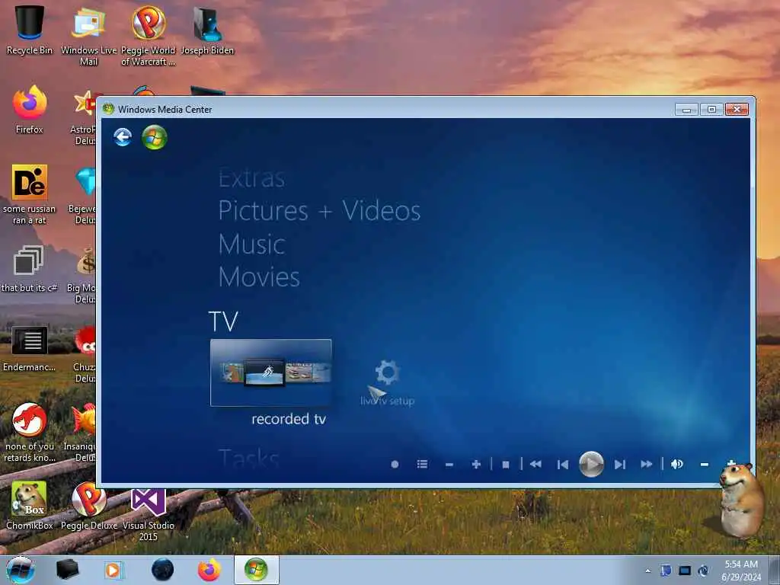The width and height of the screenshot is (780, 585).
Task: Click the network monitor tray icon
Action: (685, 571)
